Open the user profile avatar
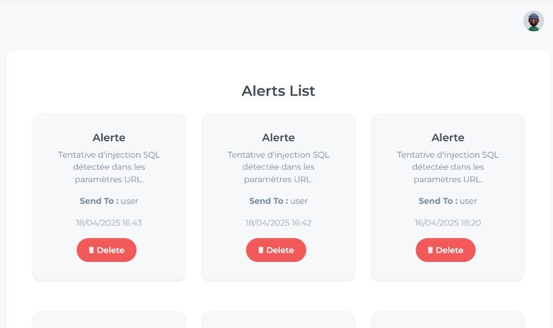The height and width of the screenshot is (328, 553). pyautogui.click(x=533, y=21)
